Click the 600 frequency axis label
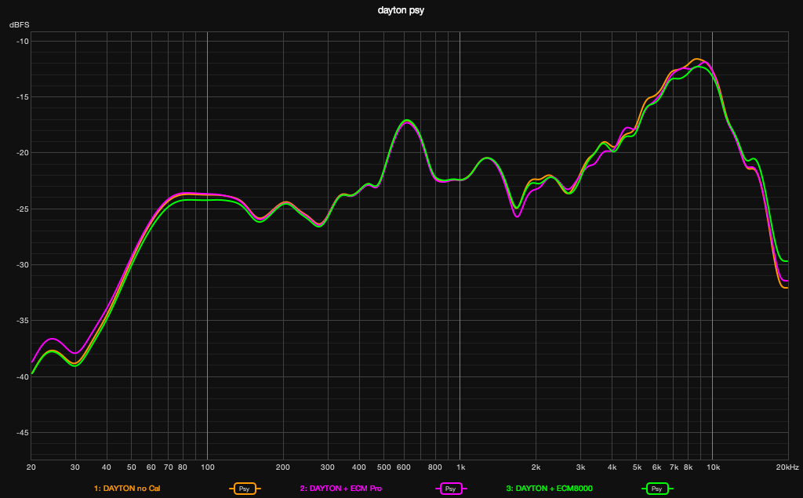 [404, 467]
